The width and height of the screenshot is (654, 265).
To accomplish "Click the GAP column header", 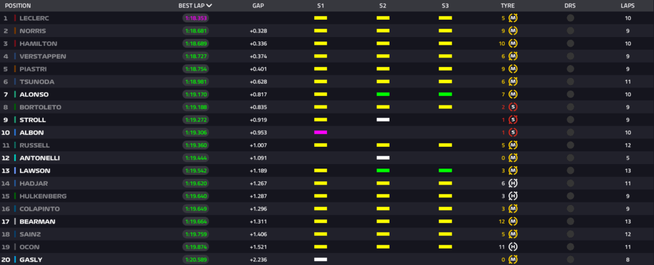I will point(259,5).
